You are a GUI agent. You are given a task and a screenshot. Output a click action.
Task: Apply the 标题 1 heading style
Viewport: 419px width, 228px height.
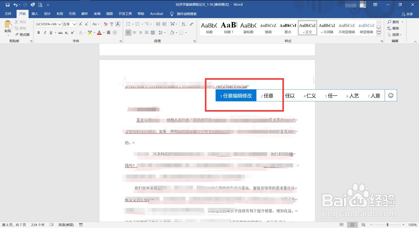point(229,28)
